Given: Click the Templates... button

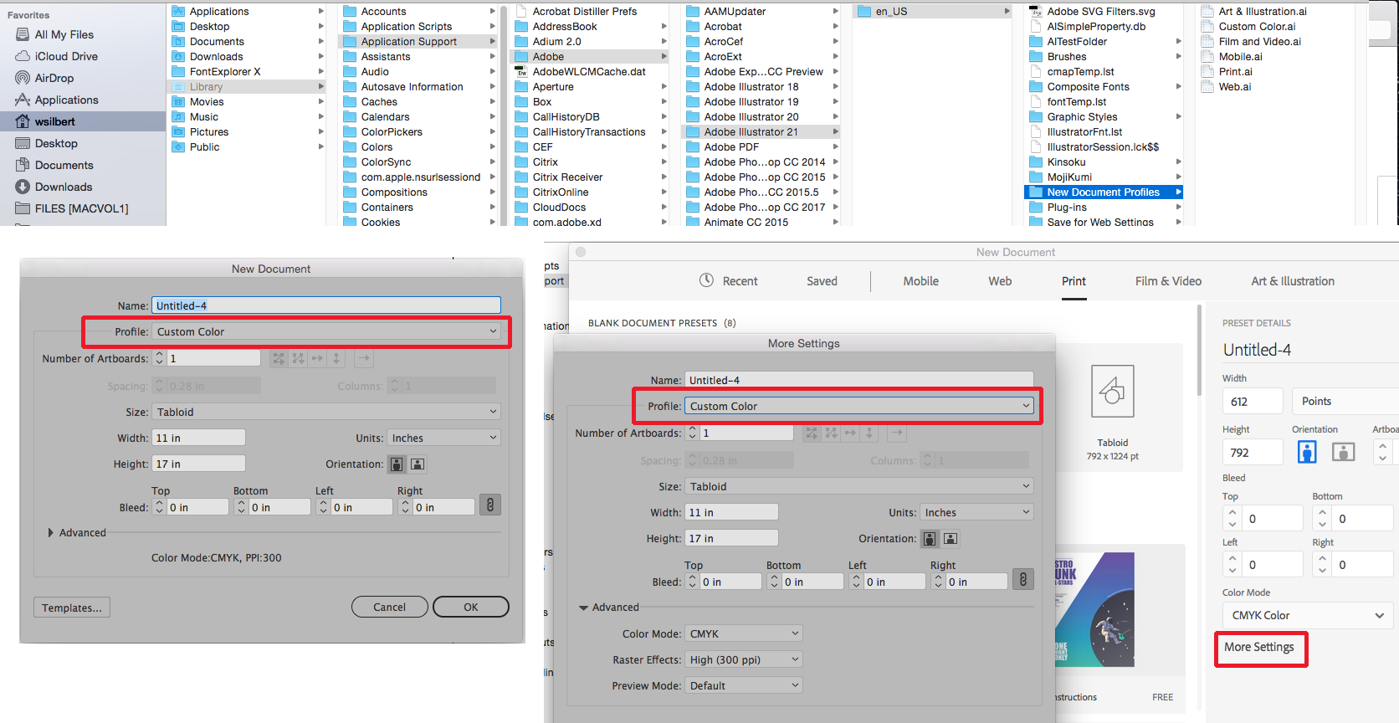Looking at the screenshot, I should [72, 608].
